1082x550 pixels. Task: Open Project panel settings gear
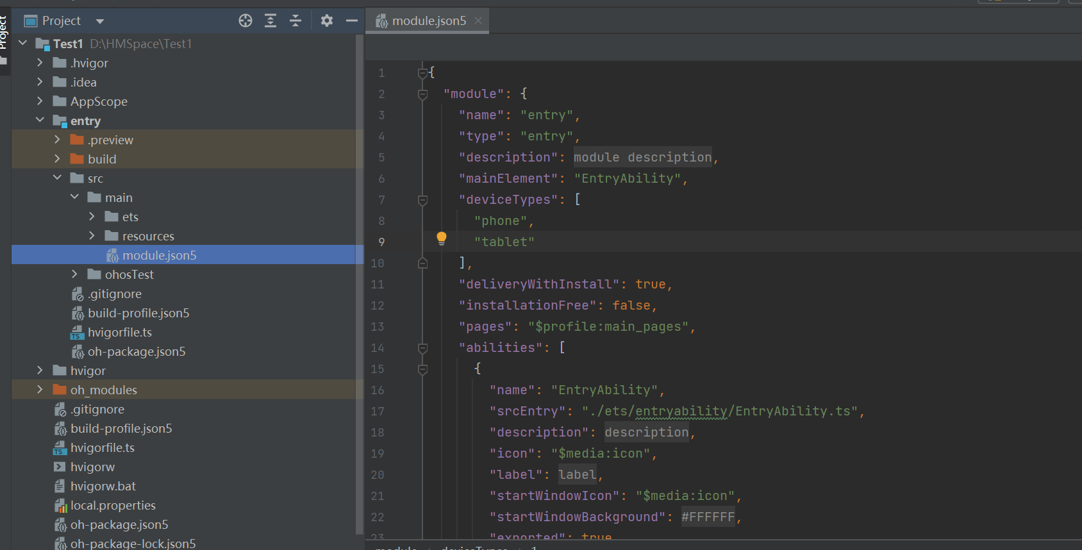point(327,21)
